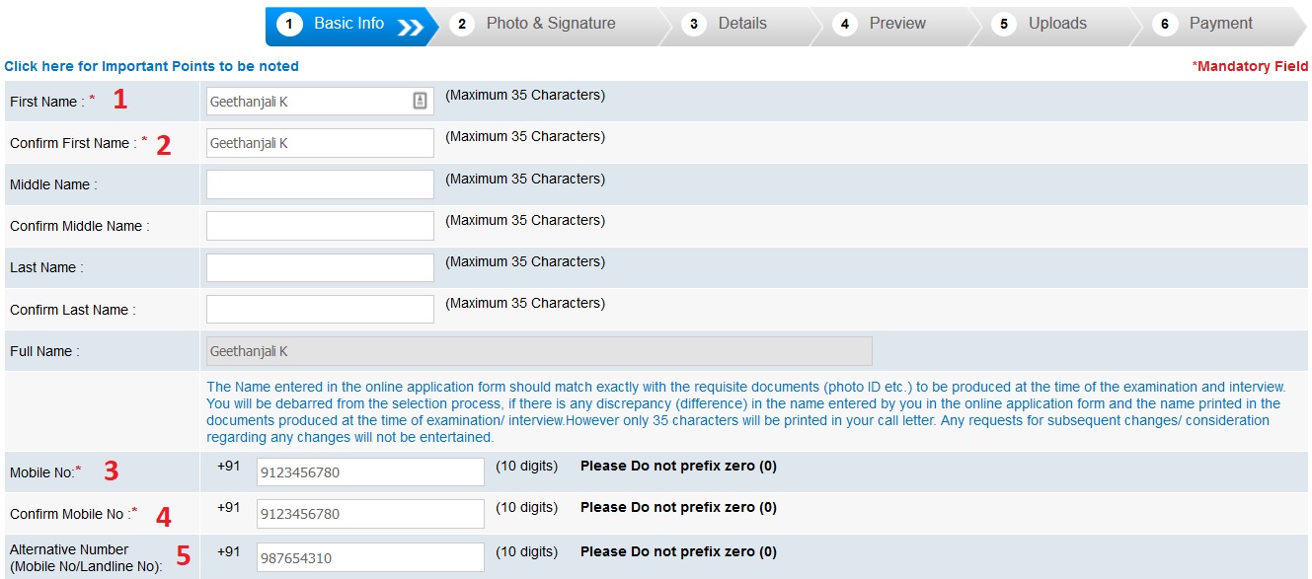Switch to the Details step tab
Image resolution: width=1312 pixels, height=579 pixels.
coord(741,24)
